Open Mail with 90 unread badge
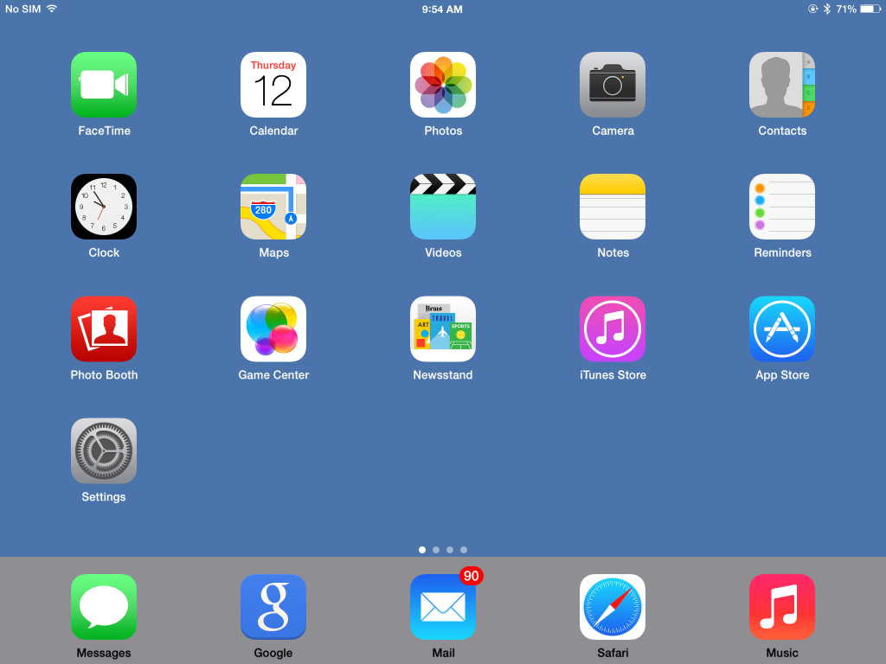886x664 pixels. coord(443,607)
